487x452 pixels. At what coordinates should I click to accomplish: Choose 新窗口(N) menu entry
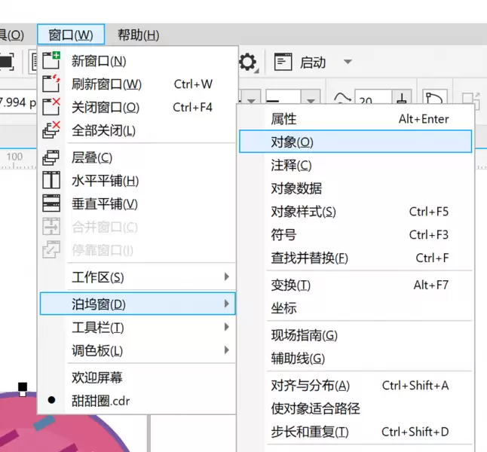(136, 61)
